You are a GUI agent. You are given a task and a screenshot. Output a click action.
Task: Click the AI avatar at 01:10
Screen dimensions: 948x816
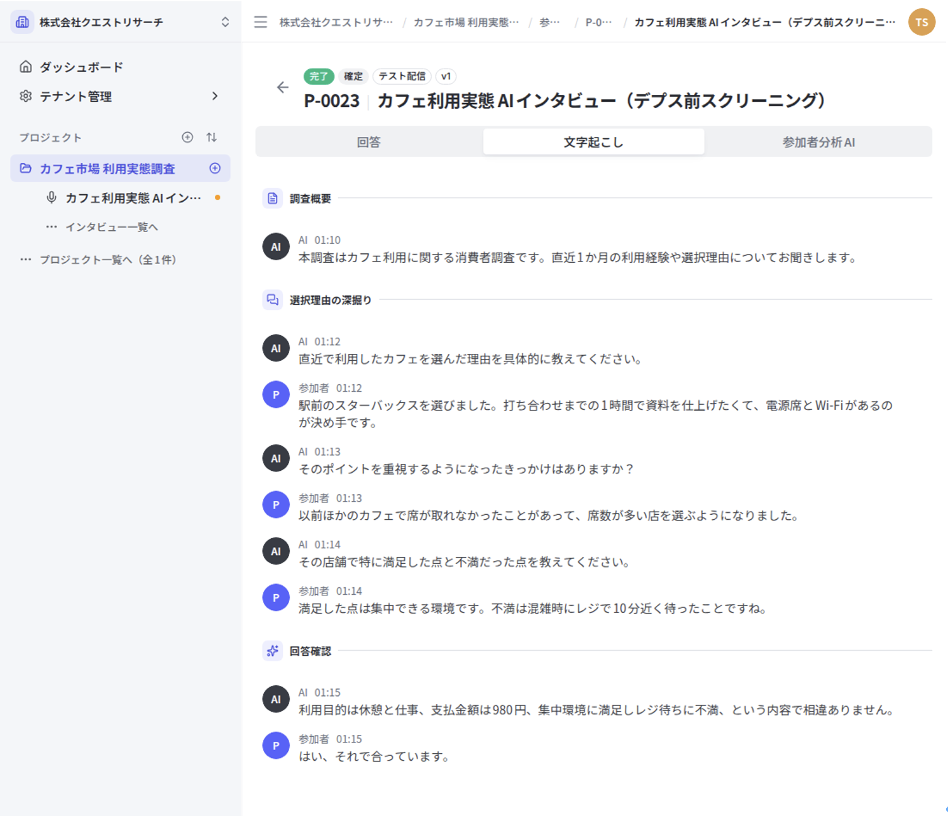tap(276, 247)
